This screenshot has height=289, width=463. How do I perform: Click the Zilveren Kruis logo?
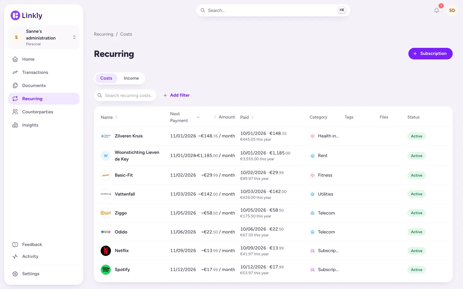point(106,136)
